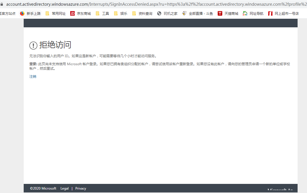This screenshot has width=307, height=193.
Task: Click the 重要: bold label
Action: coord(33,64)
